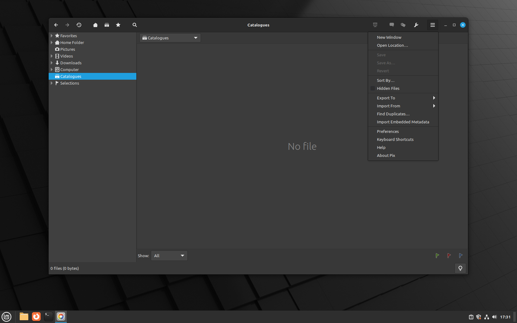Start slideshow presentation icon in header

[375, 25]
